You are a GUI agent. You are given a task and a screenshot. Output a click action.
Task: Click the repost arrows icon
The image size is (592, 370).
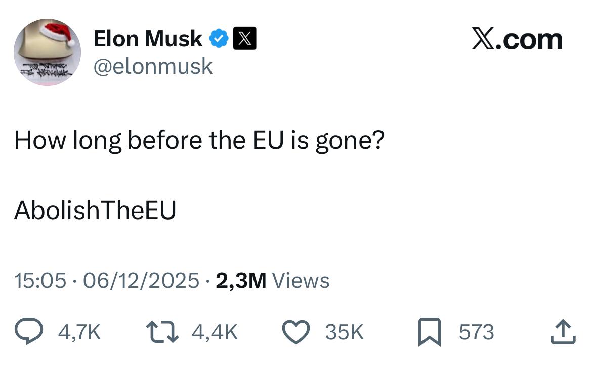[x=161, y=332]
